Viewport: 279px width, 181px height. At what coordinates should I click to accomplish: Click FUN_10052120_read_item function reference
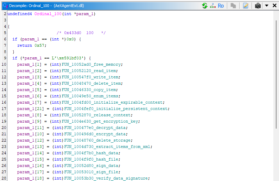click(x=89, y=71)
